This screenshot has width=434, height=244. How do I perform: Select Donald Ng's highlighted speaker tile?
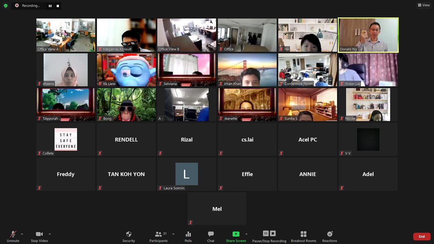[368, 35]
